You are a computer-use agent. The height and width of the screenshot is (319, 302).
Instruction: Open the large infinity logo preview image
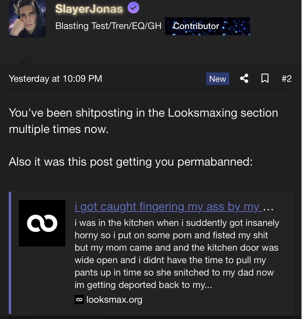(x=42, y=223)
